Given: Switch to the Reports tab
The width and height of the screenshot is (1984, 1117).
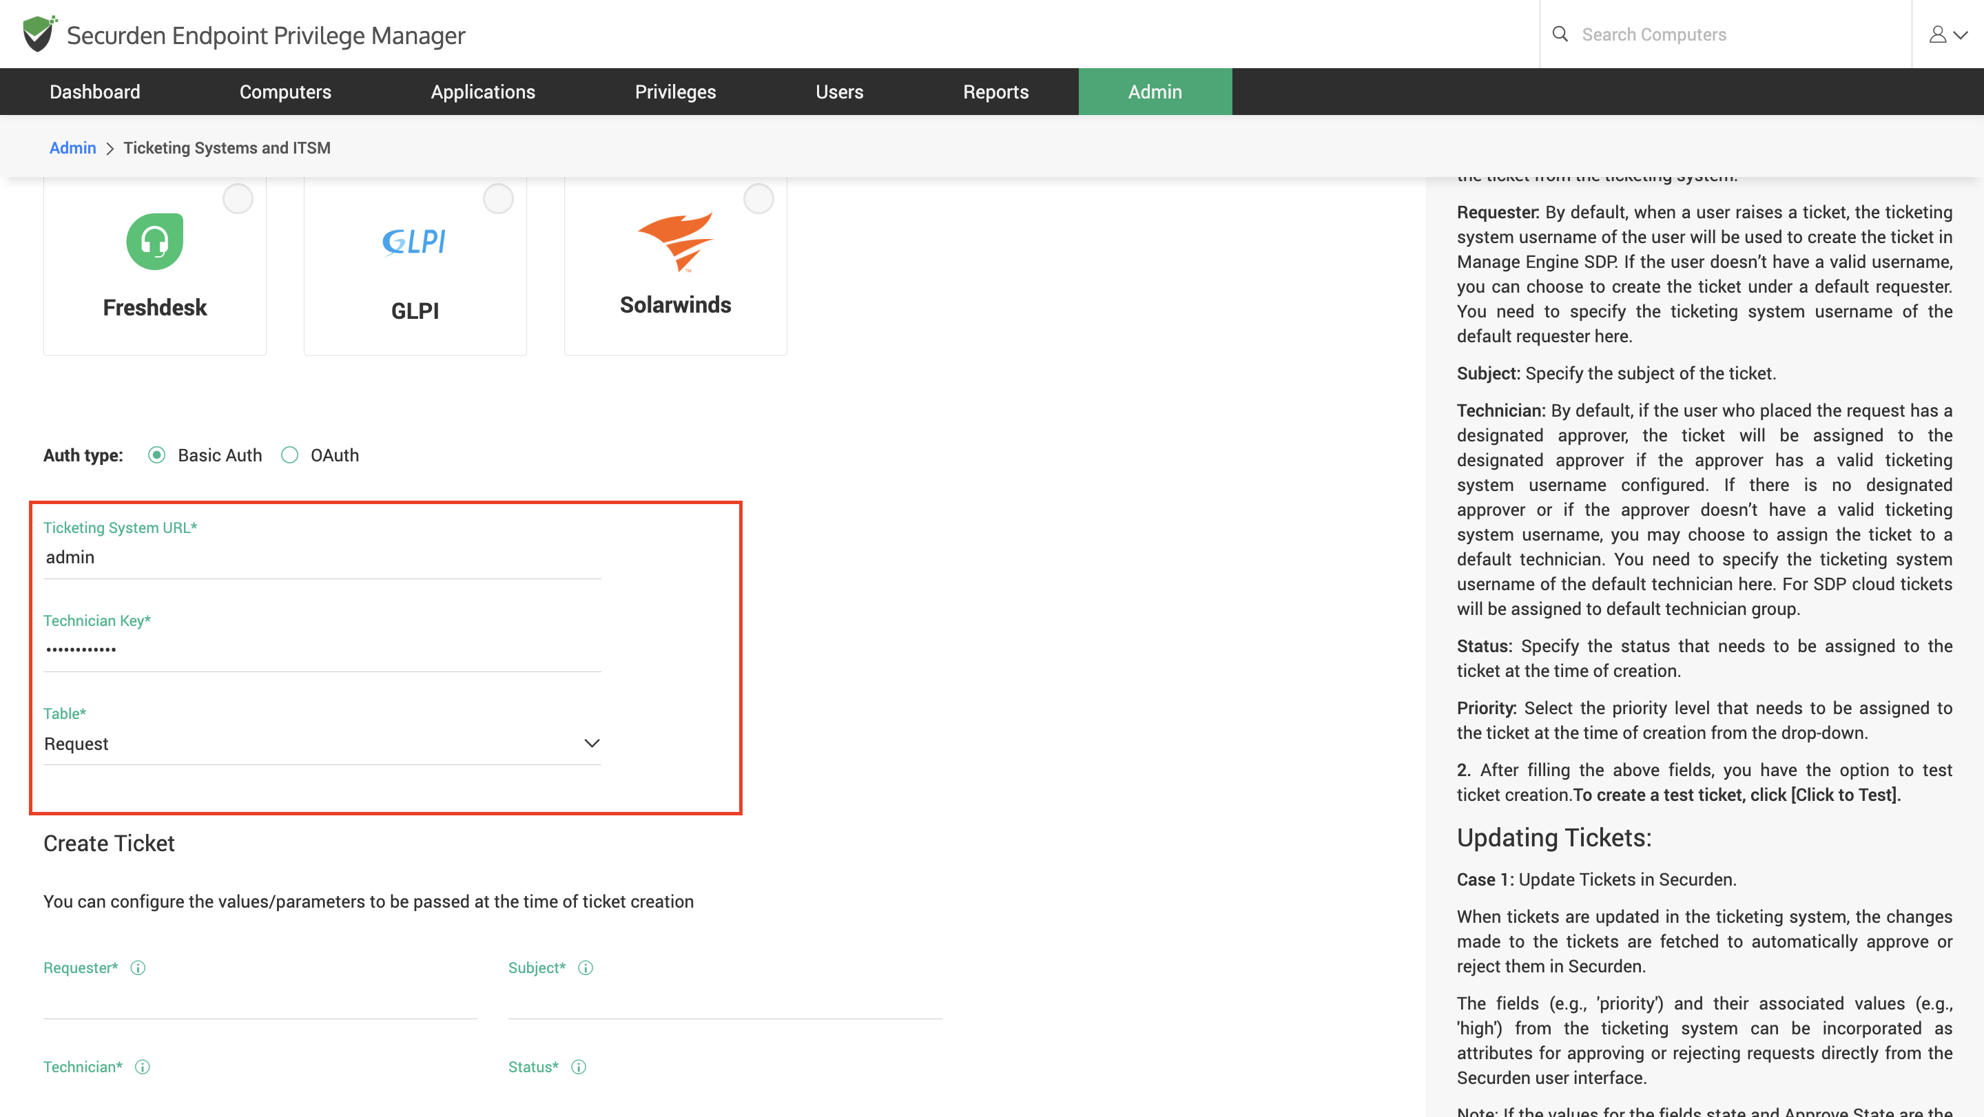Looking at the screenshot, I should point(995,92).
